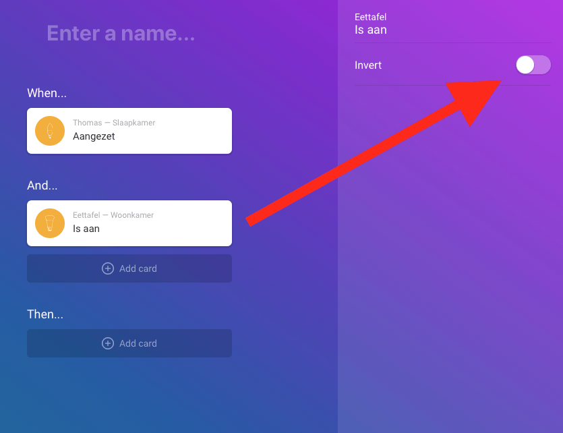This screenshot has height=433, width=563.
Task: Click the When... section heading
Action: tap(47, 93)
